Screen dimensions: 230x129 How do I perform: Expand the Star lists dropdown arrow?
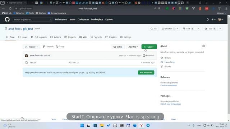[x=220, y=29]
